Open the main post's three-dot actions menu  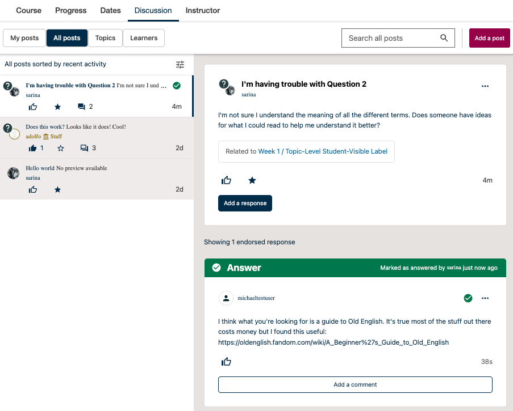485,86
